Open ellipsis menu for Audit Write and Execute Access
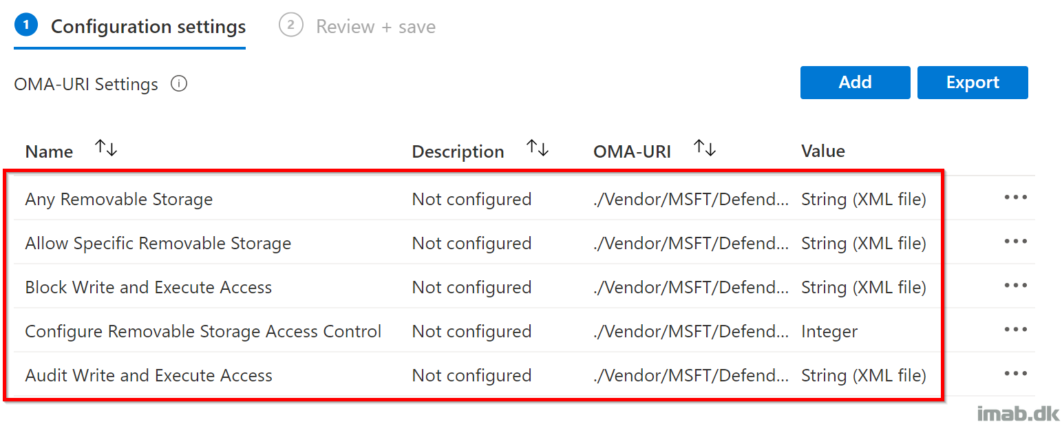This screenshot has height=422, width=1062. click(1015, 374)
